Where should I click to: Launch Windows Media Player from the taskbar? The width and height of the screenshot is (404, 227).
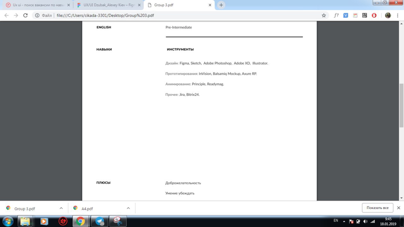coord(45,221)
